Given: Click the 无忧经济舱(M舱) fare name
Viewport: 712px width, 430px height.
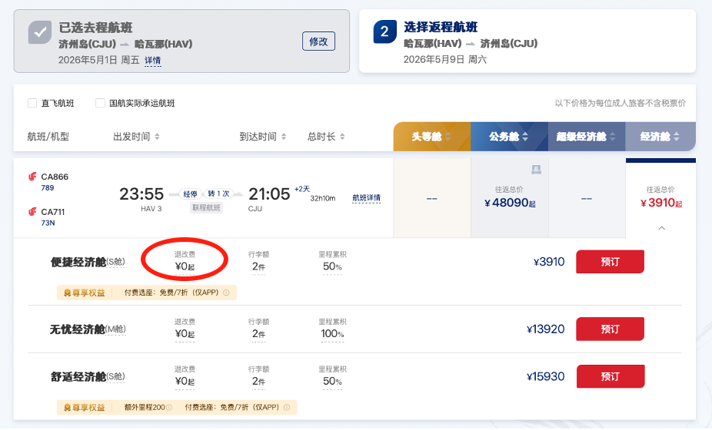Looking at the screenshot, I should 88,329.
